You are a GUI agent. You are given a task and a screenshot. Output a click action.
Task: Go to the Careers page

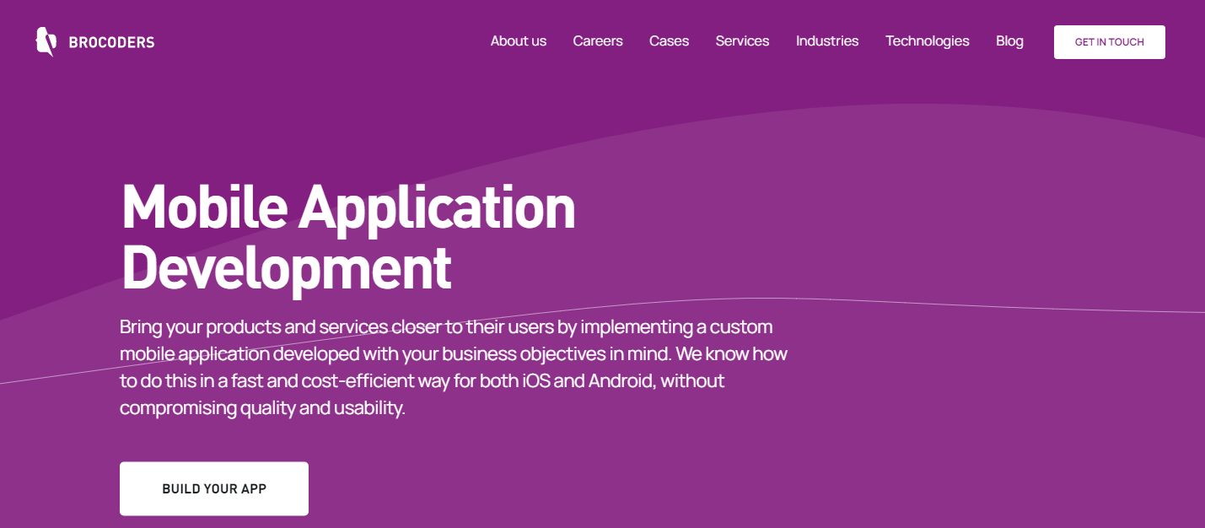coord(598,40)
